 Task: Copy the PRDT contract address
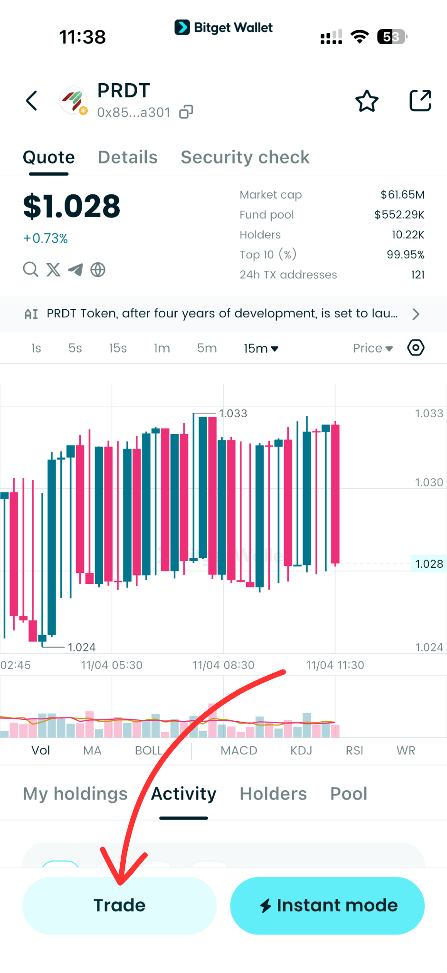[x=186, y=112]
